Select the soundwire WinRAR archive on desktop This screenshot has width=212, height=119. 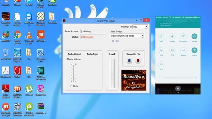(40, 108)
